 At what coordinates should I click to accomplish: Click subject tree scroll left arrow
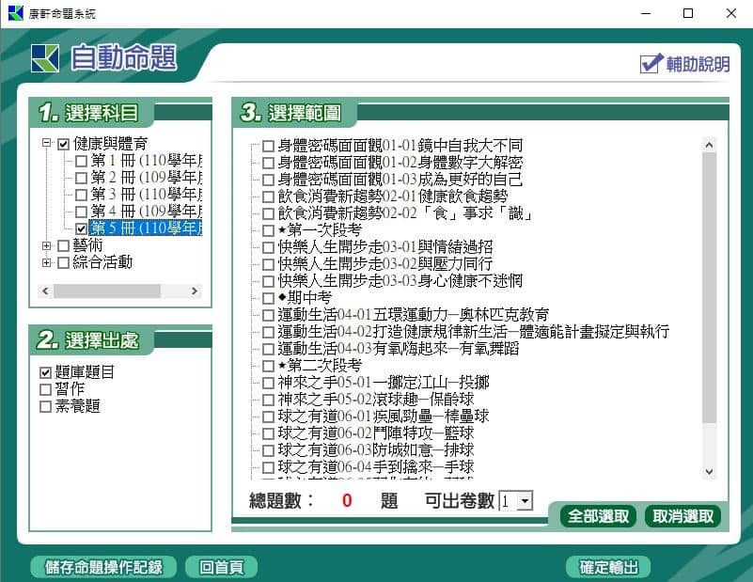coord(45,291)
